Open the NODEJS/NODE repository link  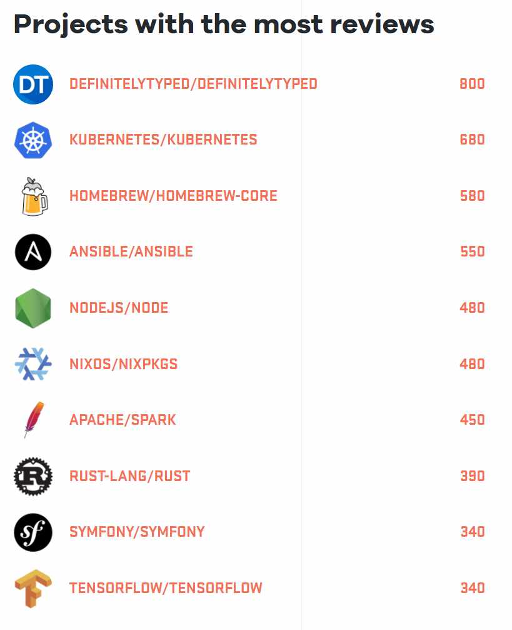[119, 308]
